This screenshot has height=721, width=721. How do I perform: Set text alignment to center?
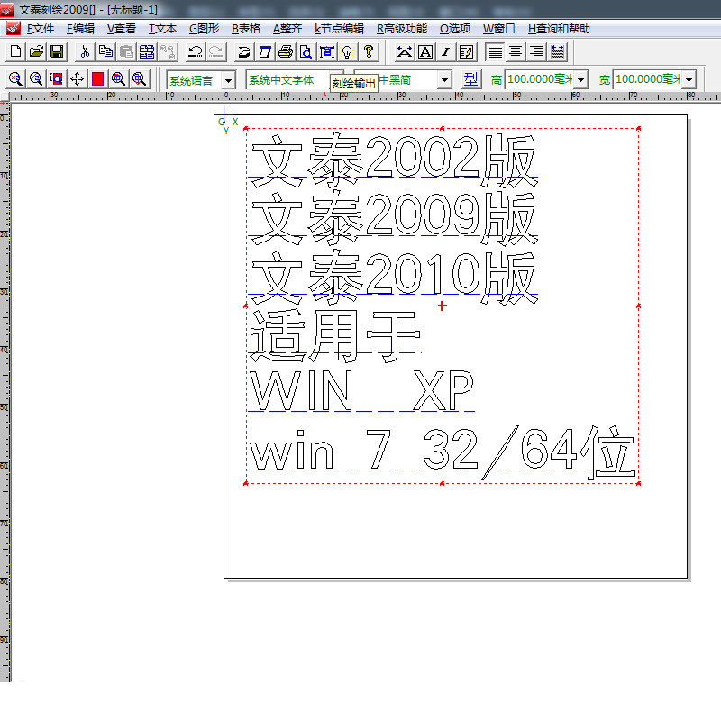(516, 51)
